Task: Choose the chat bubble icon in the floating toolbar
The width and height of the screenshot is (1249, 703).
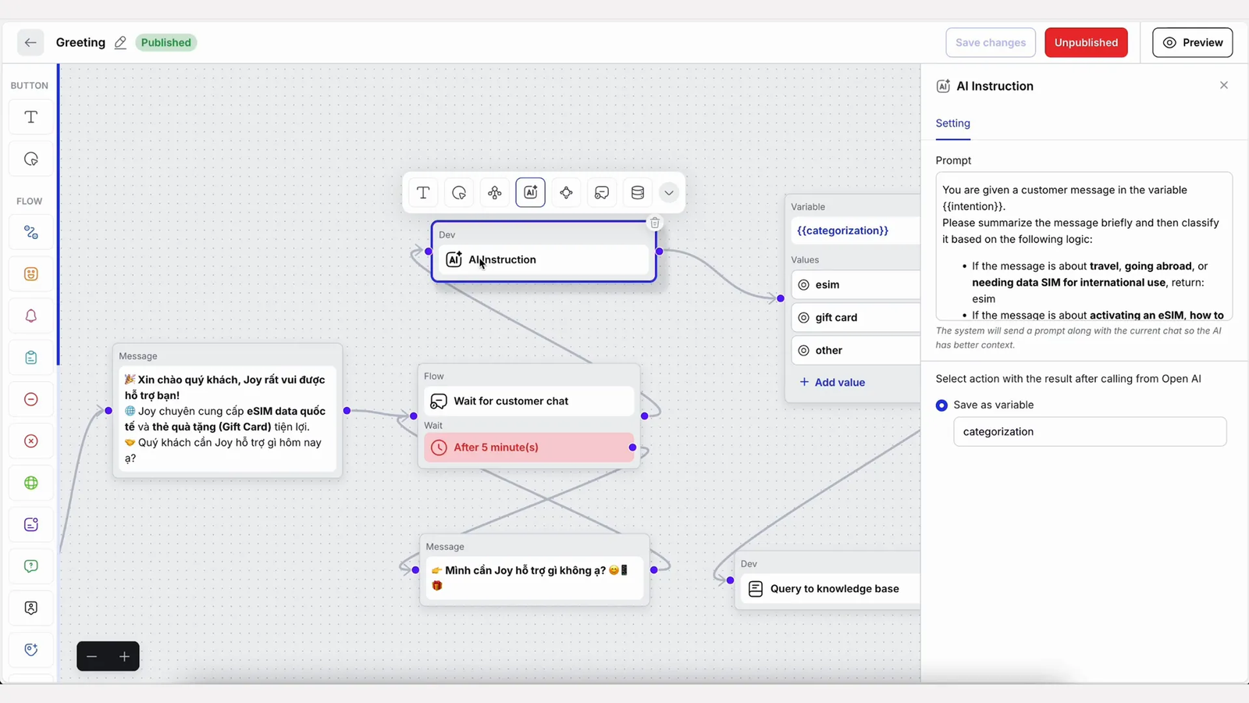Action: tap(602, 193)
